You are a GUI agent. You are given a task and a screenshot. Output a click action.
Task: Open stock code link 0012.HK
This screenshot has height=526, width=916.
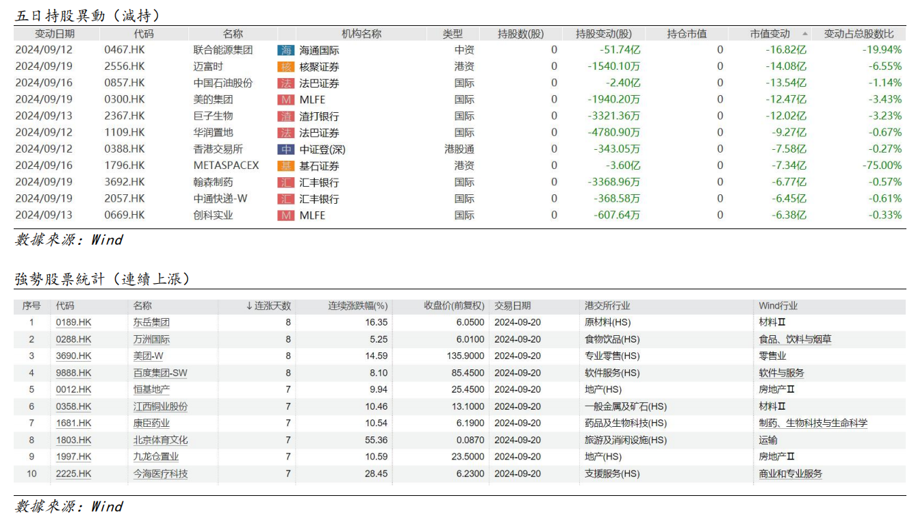coord(74,389)
